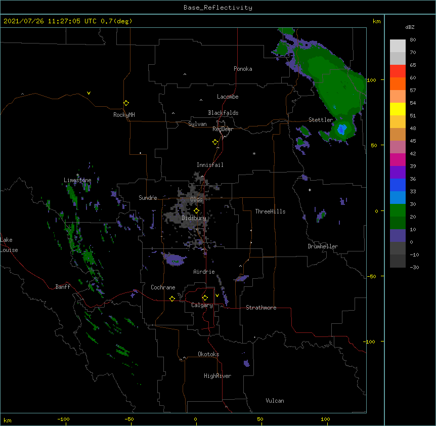Click the white top swatch below 80 dBZ
436x426 pixels.
[398, 46]
